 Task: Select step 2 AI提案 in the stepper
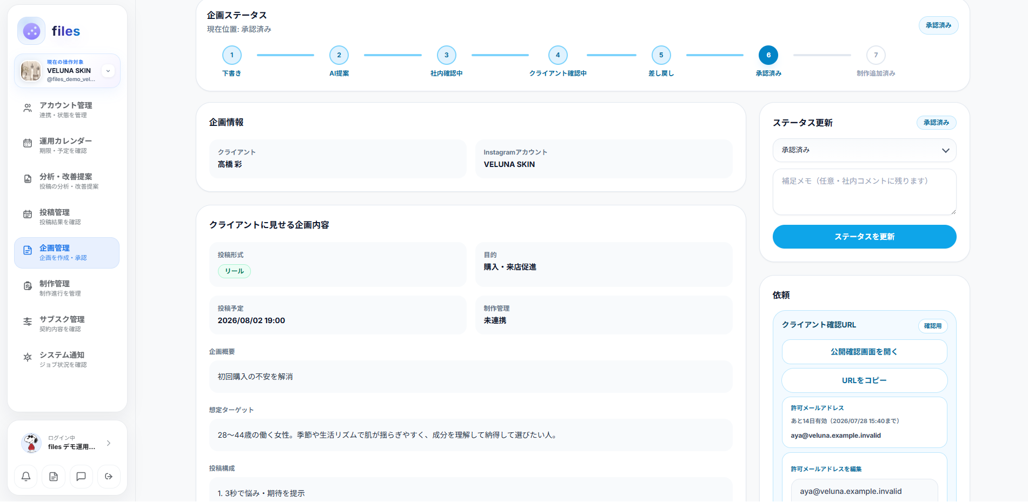pos(339,55)
